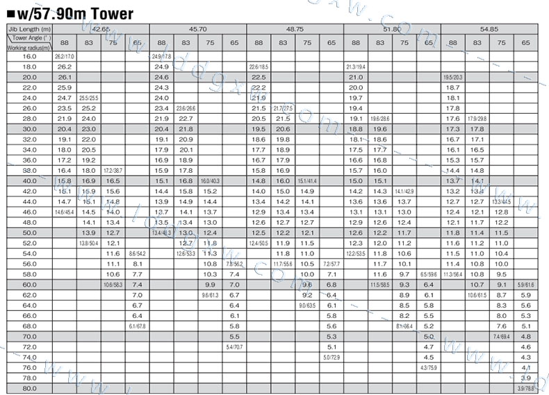Click cell value 21.3/19.4
549x395 pixels.
pyautogui.click(x=356, y=67)
